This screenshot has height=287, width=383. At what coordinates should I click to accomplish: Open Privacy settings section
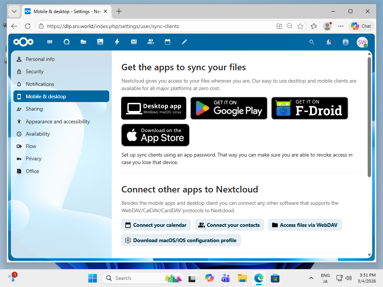tap(61, 158)
